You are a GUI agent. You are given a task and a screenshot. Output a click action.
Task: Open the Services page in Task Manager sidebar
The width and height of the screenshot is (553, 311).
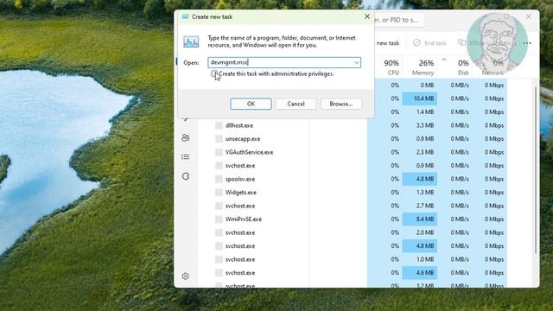(x=186, y=176)
